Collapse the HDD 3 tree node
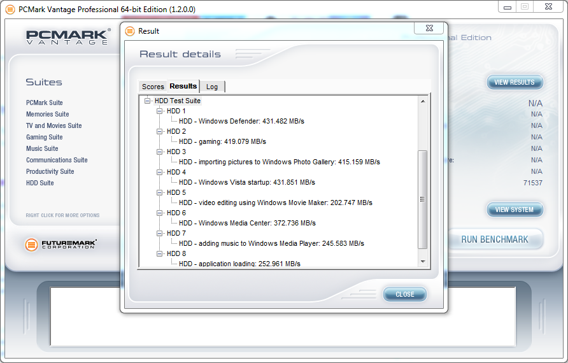 (159, 152)
